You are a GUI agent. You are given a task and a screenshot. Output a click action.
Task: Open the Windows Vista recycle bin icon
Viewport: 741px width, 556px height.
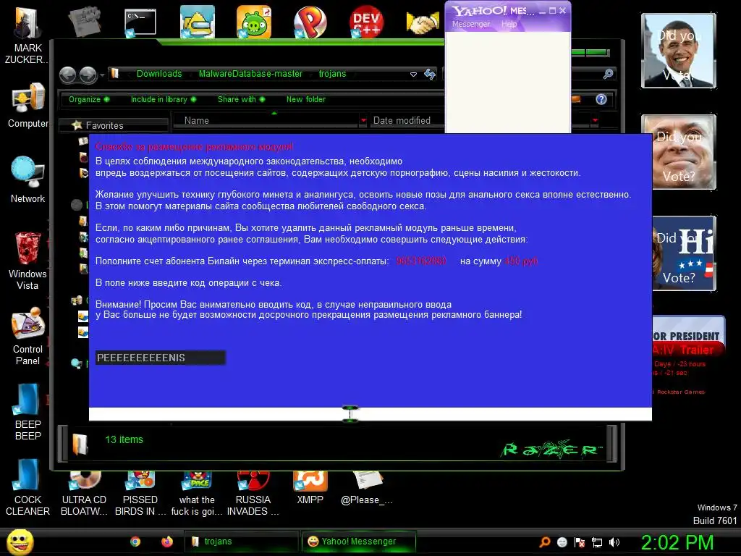[x=27, y=260]
